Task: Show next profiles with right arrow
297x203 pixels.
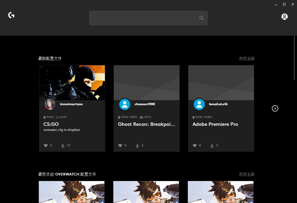Action: 275,108
